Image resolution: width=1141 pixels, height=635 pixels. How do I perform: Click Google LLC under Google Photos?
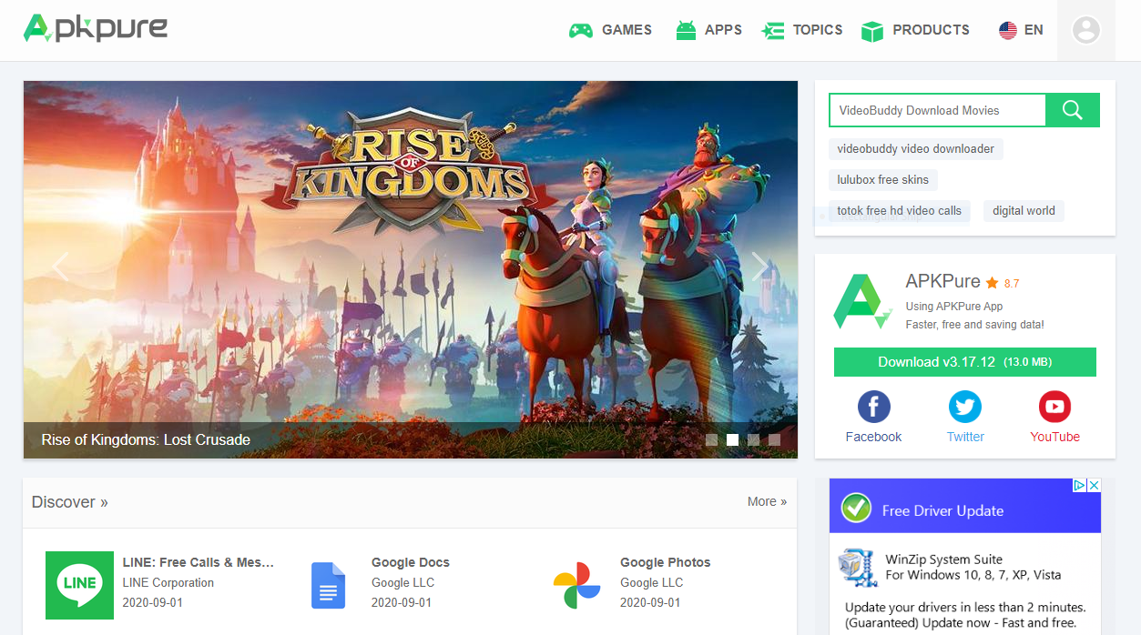click(x=651, y=582)
